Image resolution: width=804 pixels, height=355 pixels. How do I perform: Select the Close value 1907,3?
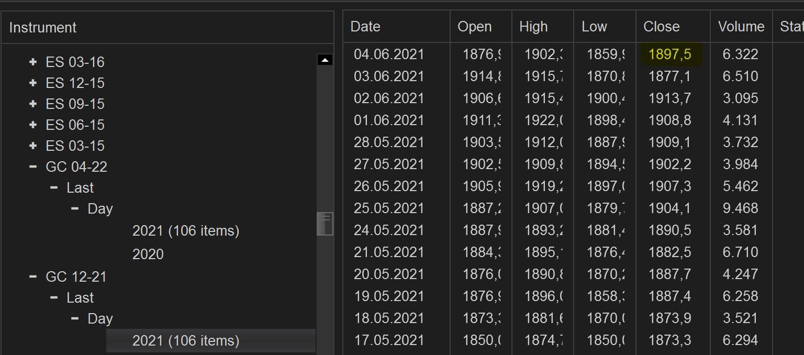pyautogui.click(x=670, y=186)
